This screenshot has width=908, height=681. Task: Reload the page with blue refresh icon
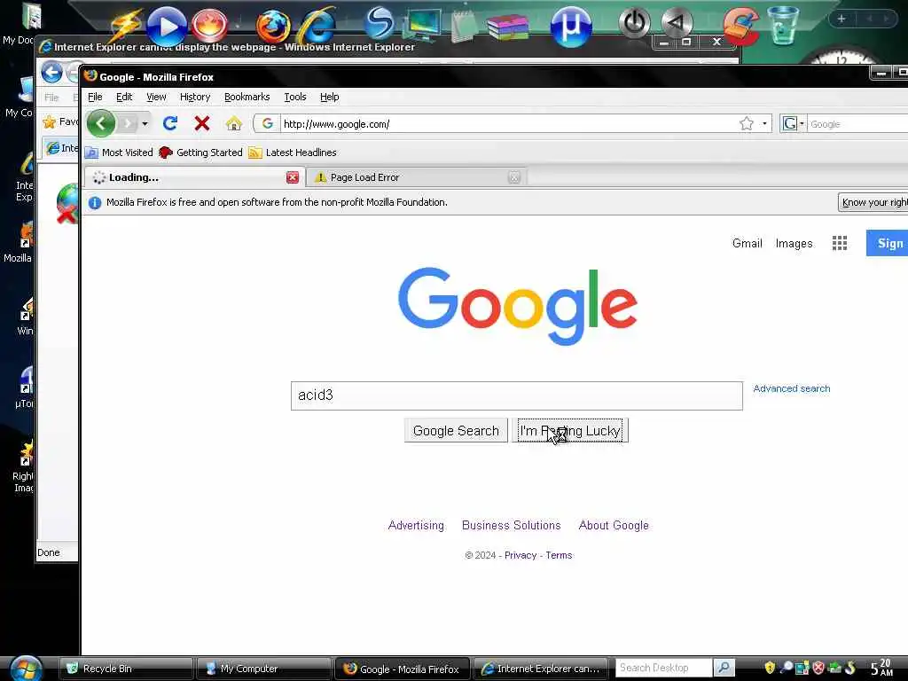[170, 123]
